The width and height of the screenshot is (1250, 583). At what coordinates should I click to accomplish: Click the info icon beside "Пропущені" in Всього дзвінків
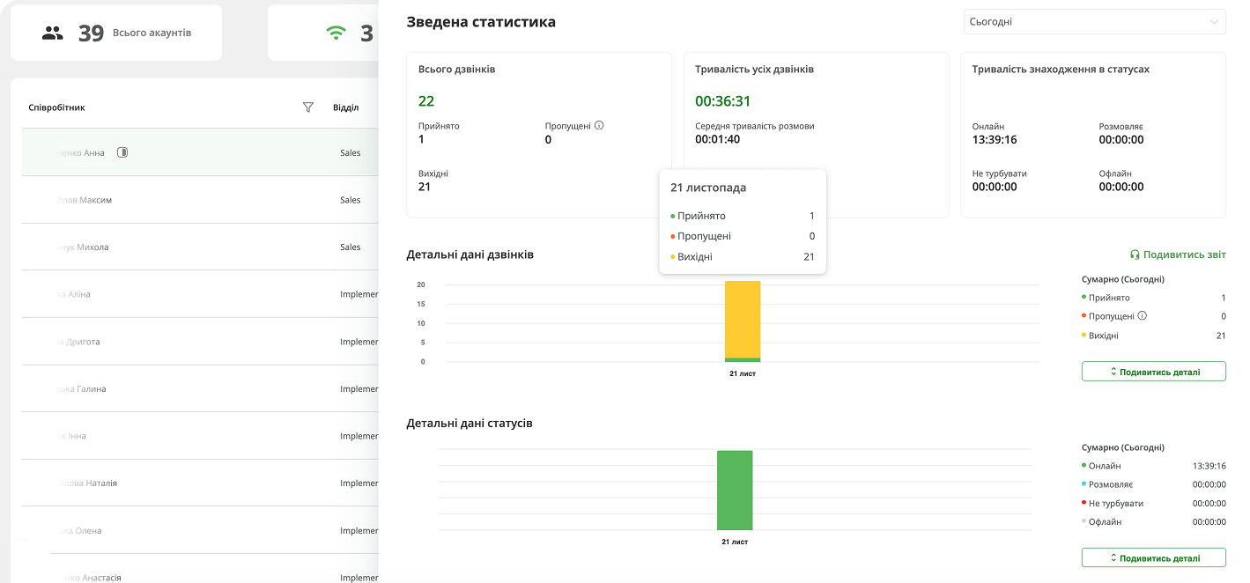600,125
